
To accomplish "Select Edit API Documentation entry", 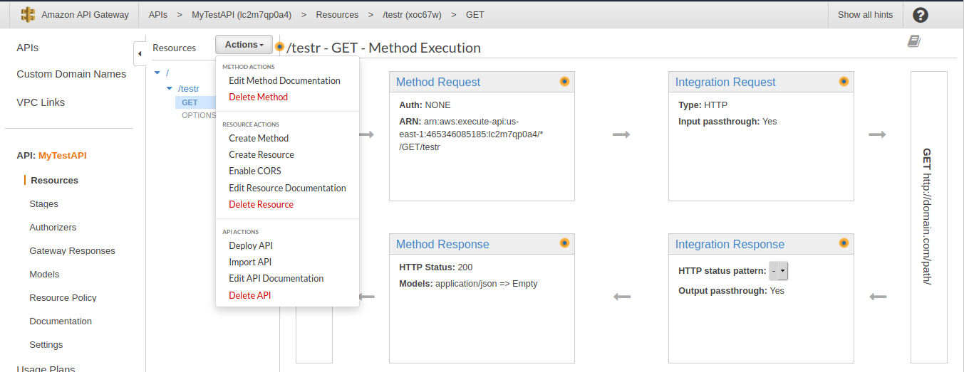I will pos(276,278).
